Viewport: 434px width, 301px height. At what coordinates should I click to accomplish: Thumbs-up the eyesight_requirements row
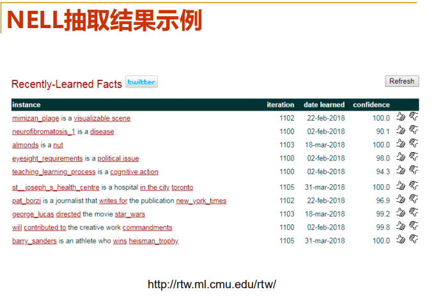(400, 157)
